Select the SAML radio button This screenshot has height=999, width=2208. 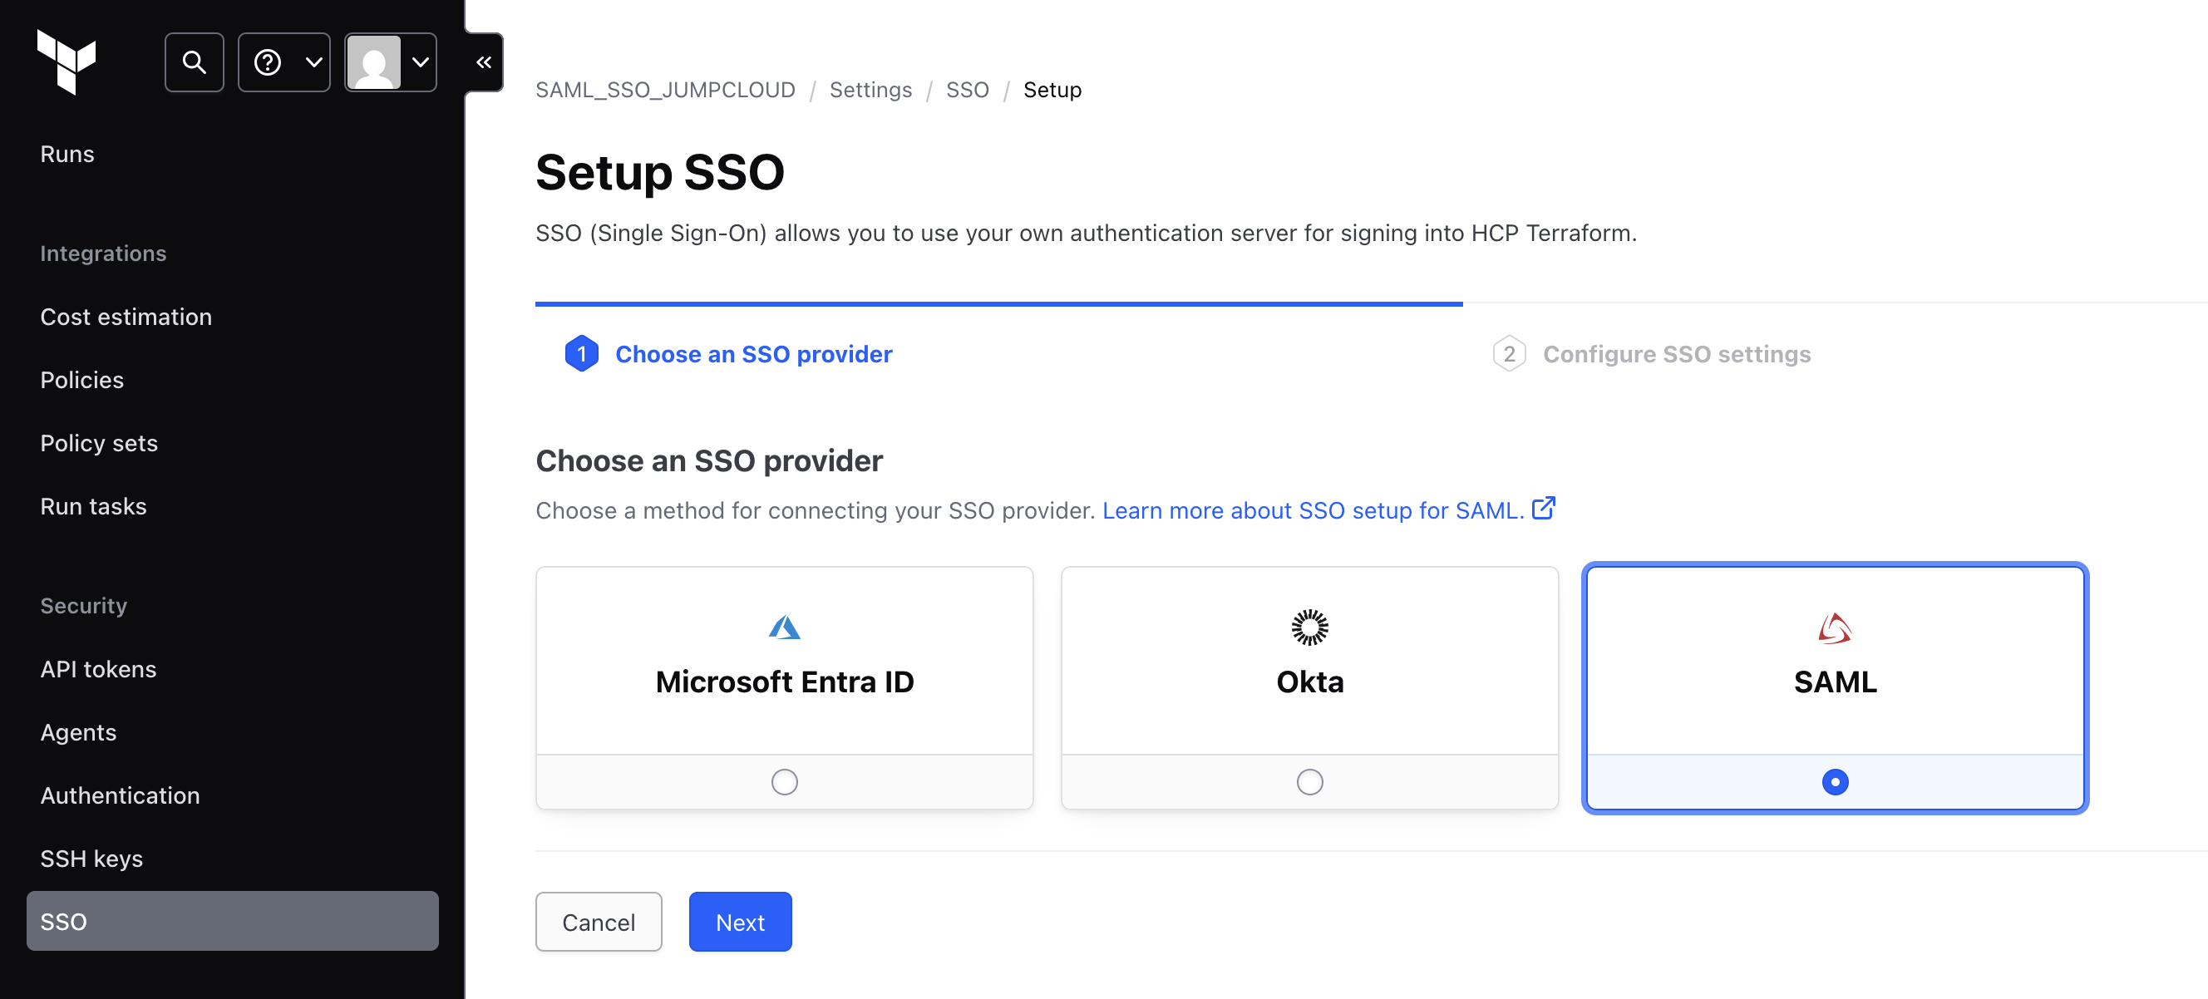[1834, 781]
